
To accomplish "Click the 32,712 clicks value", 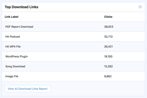I will (x=108, y=37).
